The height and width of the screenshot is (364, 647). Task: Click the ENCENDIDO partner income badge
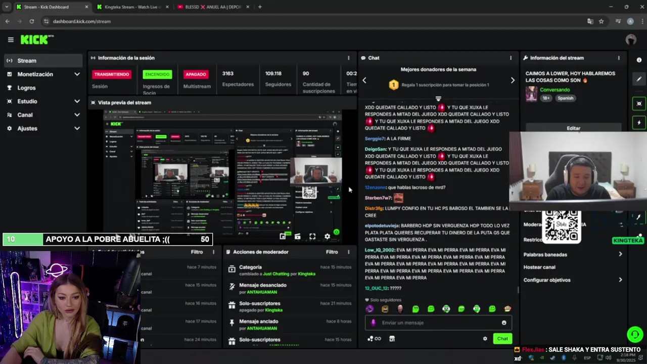tap(157, 74)
